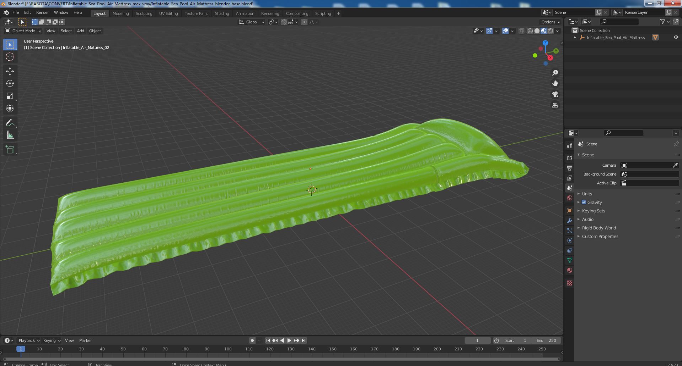
Task: Click the viewport zoom magnifier icon
Action: coord(555,73)
